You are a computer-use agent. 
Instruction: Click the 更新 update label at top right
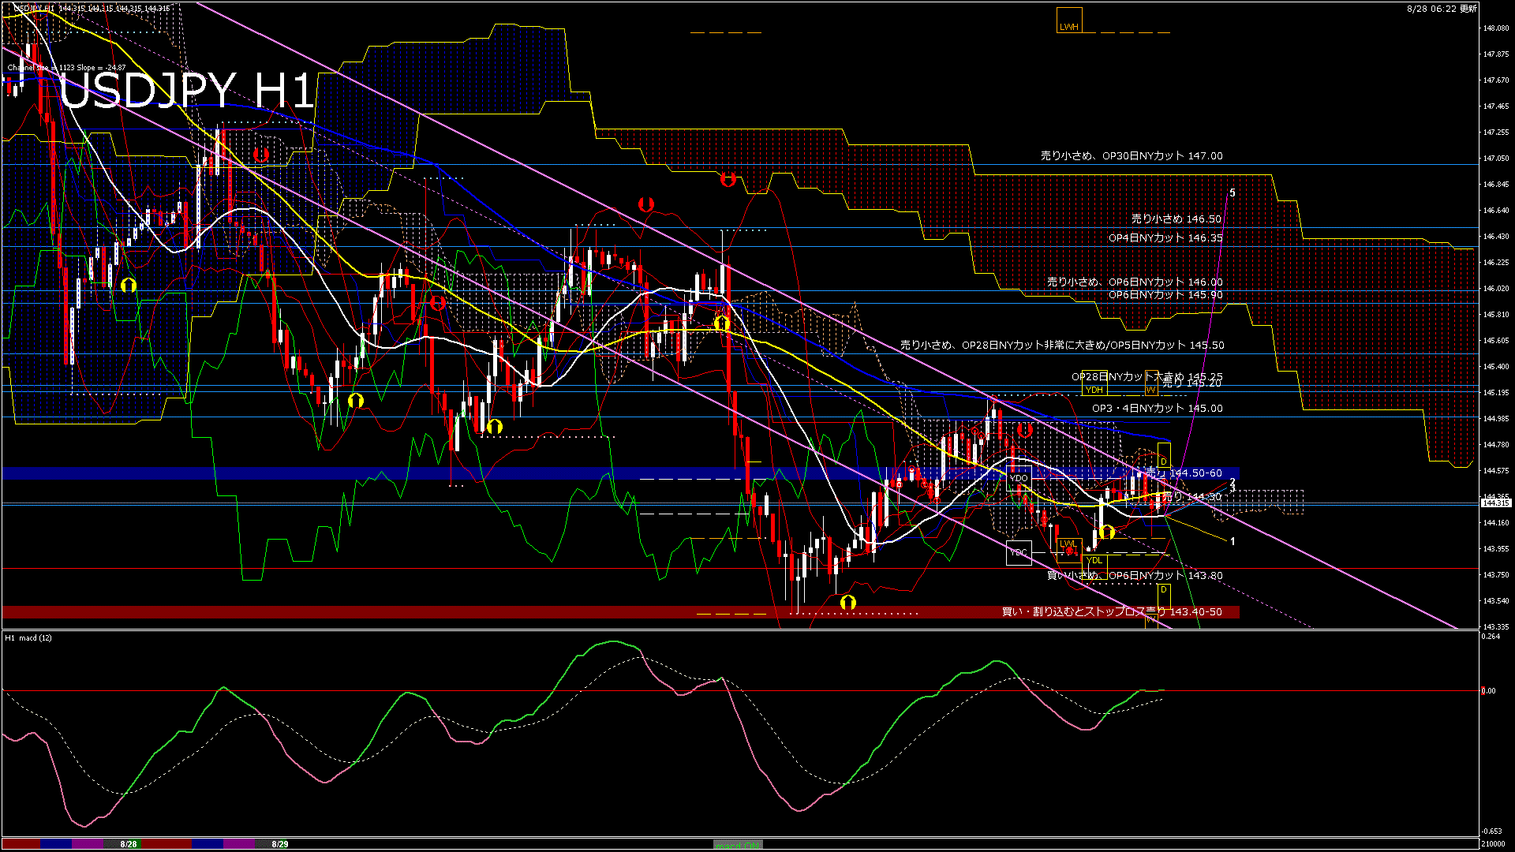click(x=1468, y=9)
